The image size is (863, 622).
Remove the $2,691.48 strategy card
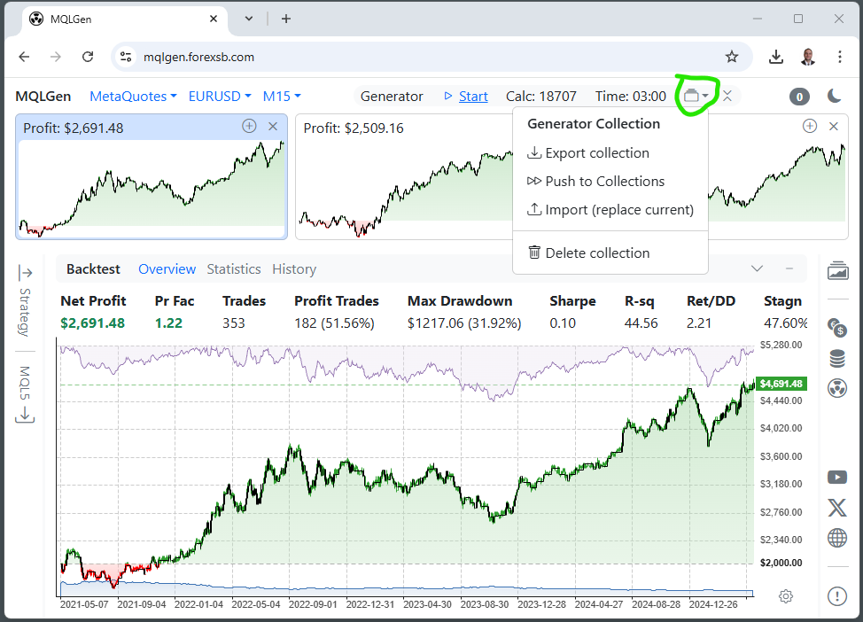coord(273,126)
